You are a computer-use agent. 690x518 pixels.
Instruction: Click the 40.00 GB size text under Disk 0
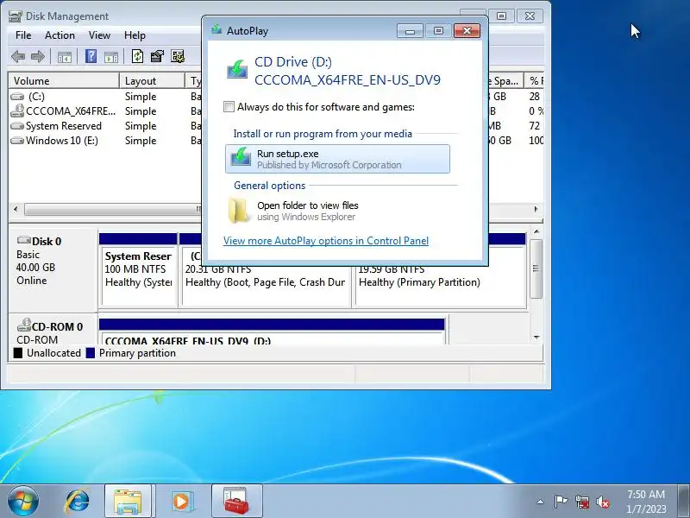pyautogui.click(x=35, y=268)
